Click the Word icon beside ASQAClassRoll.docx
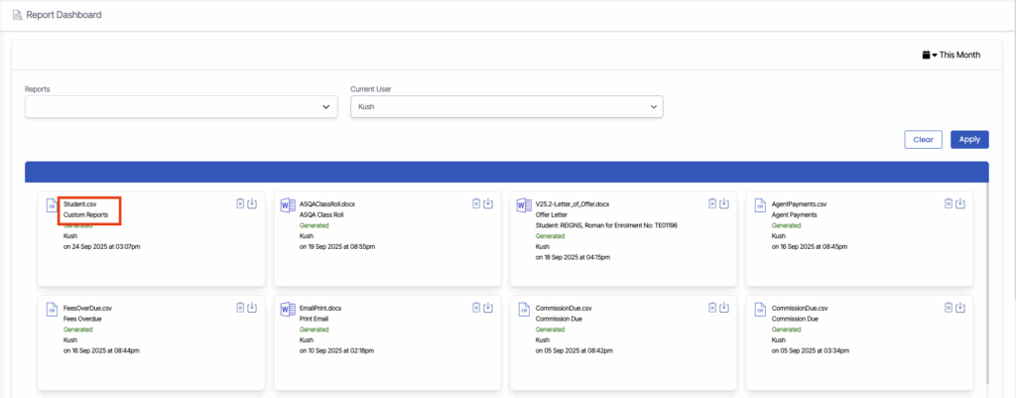Viewport: 1016px width, 398px height. coord(288,205)
